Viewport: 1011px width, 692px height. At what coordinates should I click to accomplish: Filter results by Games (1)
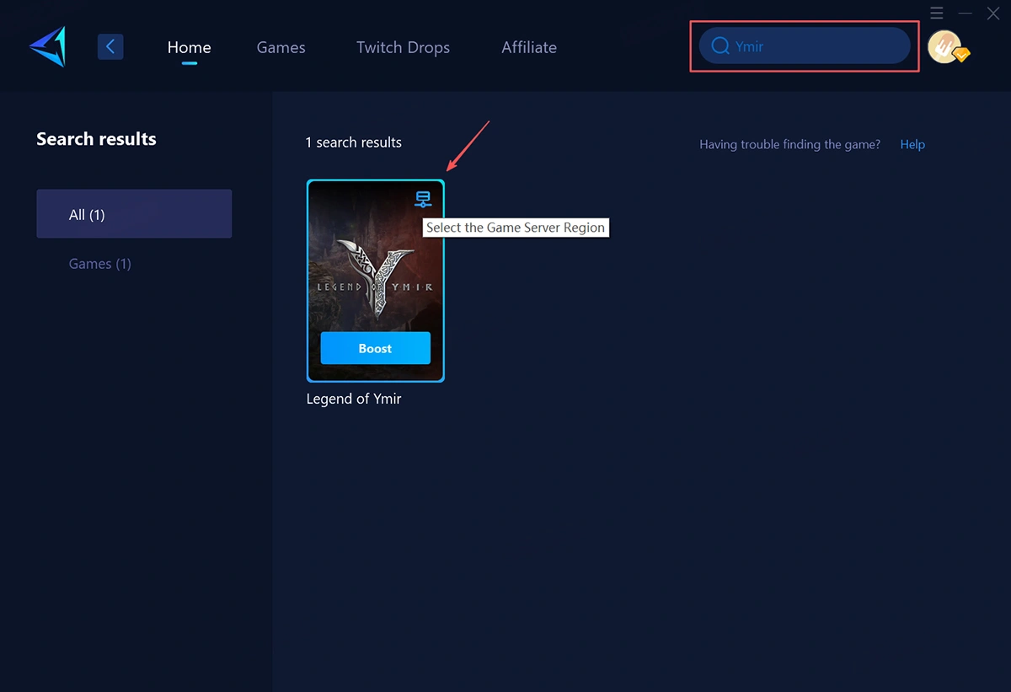99,263
